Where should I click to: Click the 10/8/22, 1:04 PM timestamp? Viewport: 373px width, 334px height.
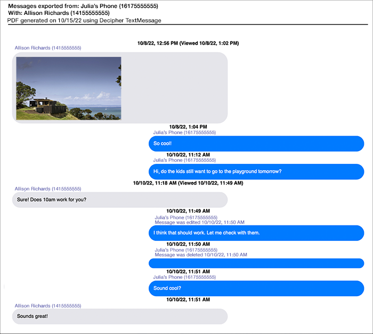point(188,127)
